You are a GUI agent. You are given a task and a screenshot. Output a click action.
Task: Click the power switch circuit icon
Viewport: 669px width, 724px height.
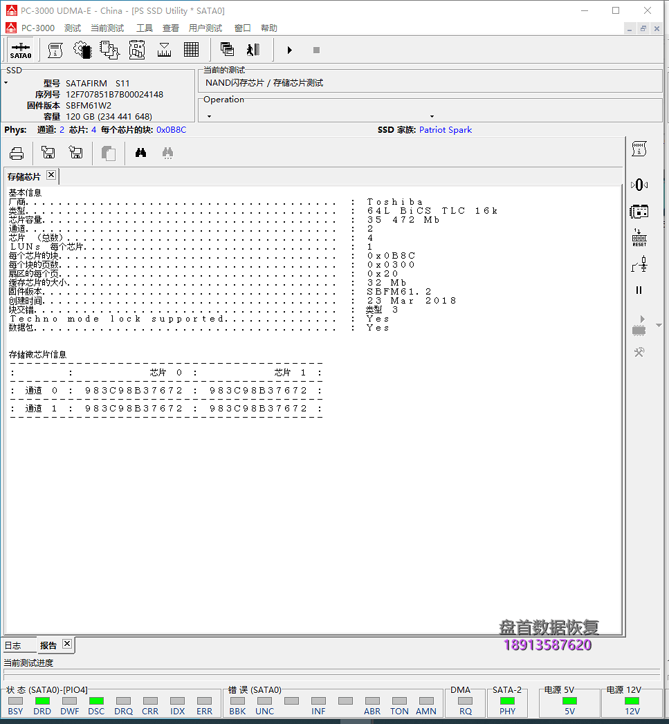pyautogui.click(x=639, y=264)
